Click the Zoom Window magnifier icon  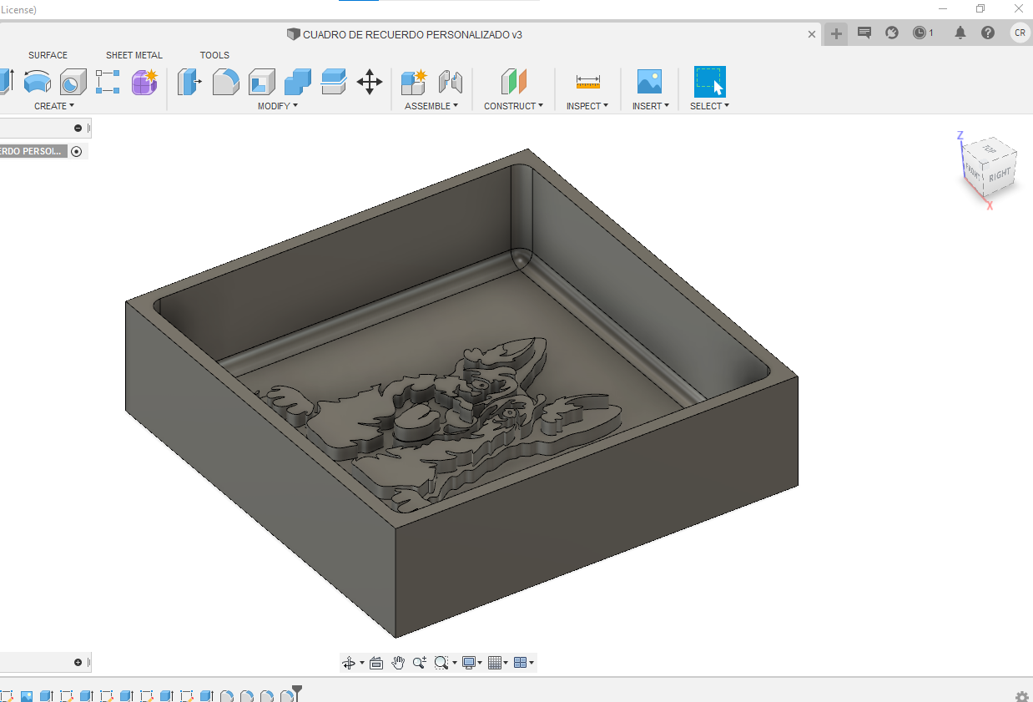click(442, 663)
